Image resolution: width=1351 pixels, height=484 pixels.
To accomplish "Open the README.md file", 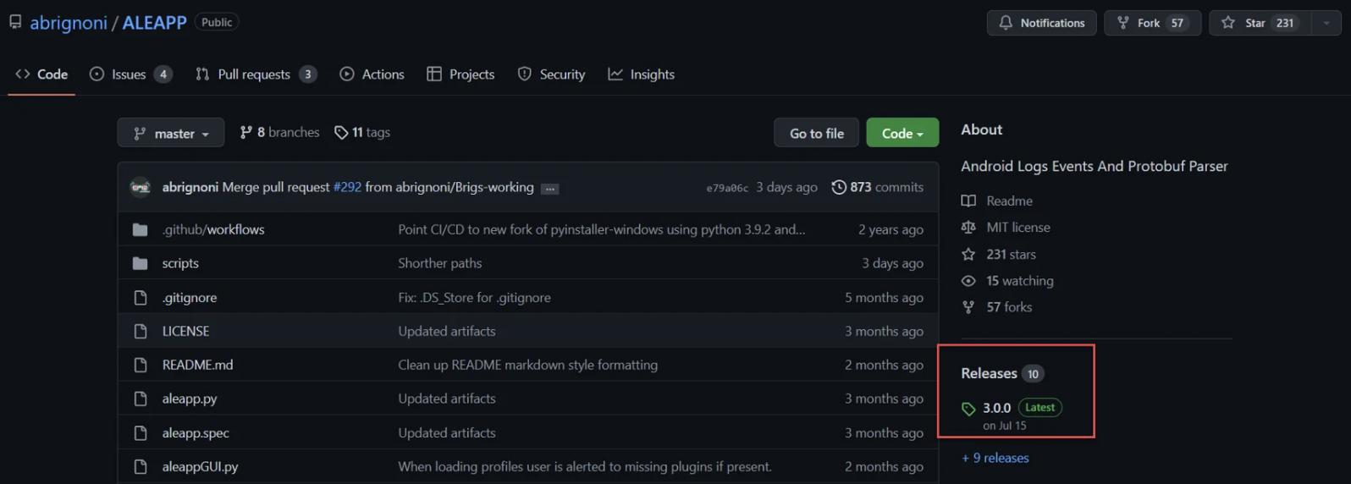I will (197, 365).
